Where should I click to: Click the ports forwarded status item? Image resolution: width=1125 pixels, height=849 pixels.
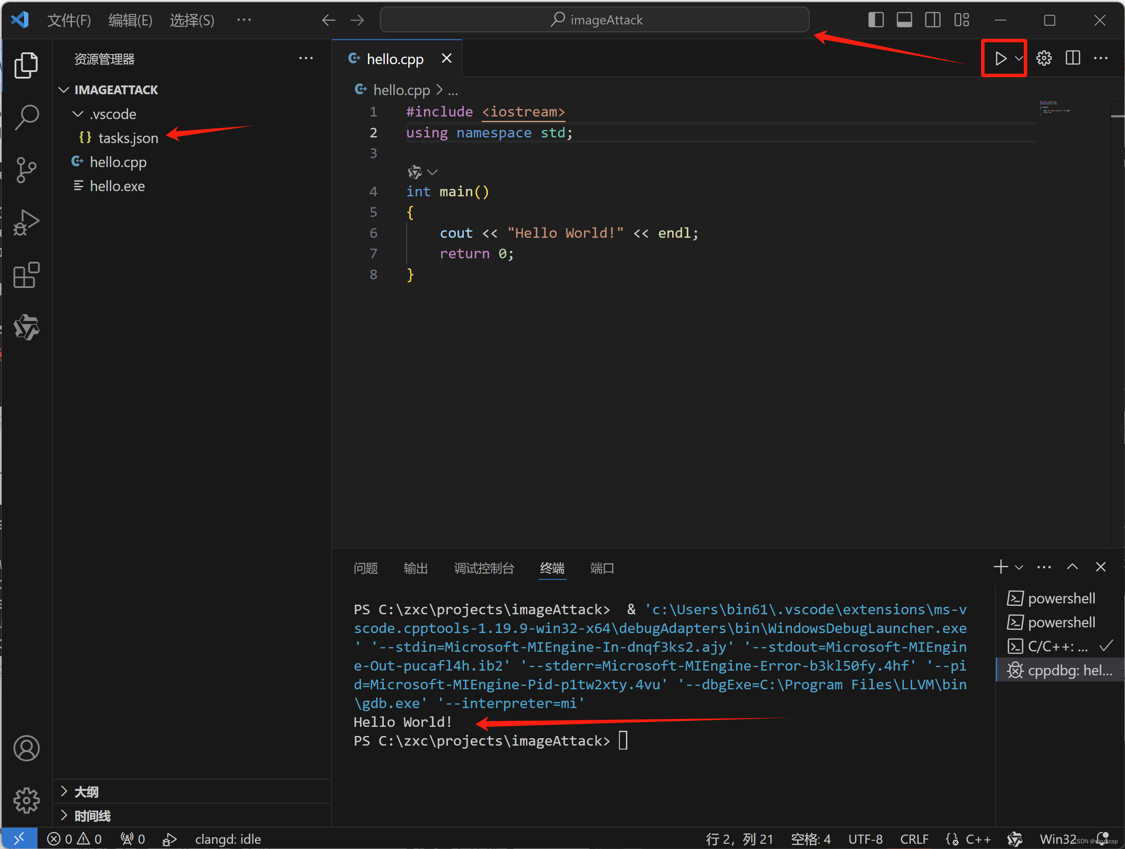[x=133, y=839]
